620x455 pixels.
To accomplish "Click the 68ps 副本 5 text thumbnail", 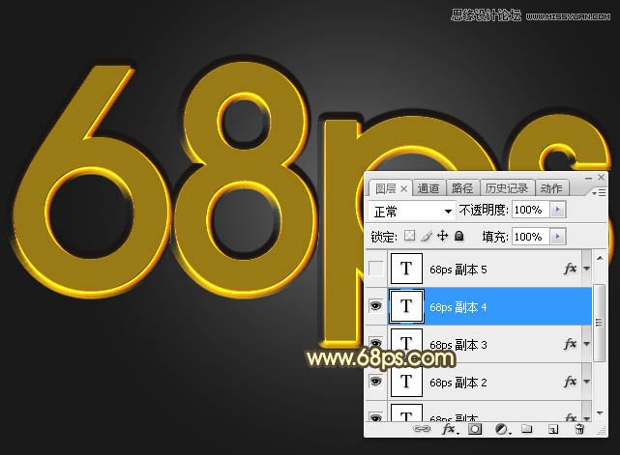I will click(406, 269).
